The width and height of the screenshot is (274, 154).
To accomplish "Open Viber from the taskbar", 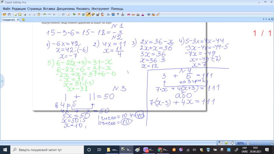I will [149, 150].
